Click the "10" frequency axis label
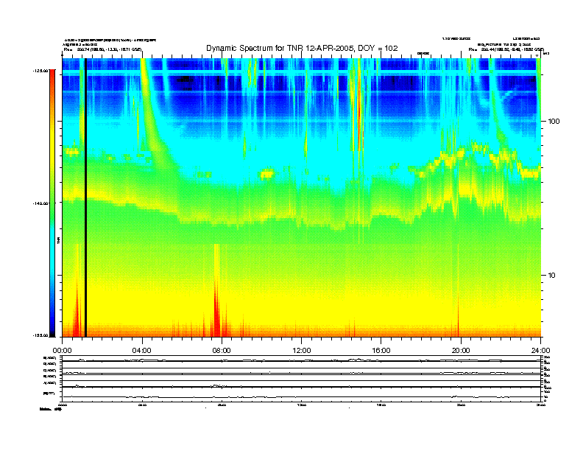Viewport: 583px width, 451px height. [x=551, y=276]
